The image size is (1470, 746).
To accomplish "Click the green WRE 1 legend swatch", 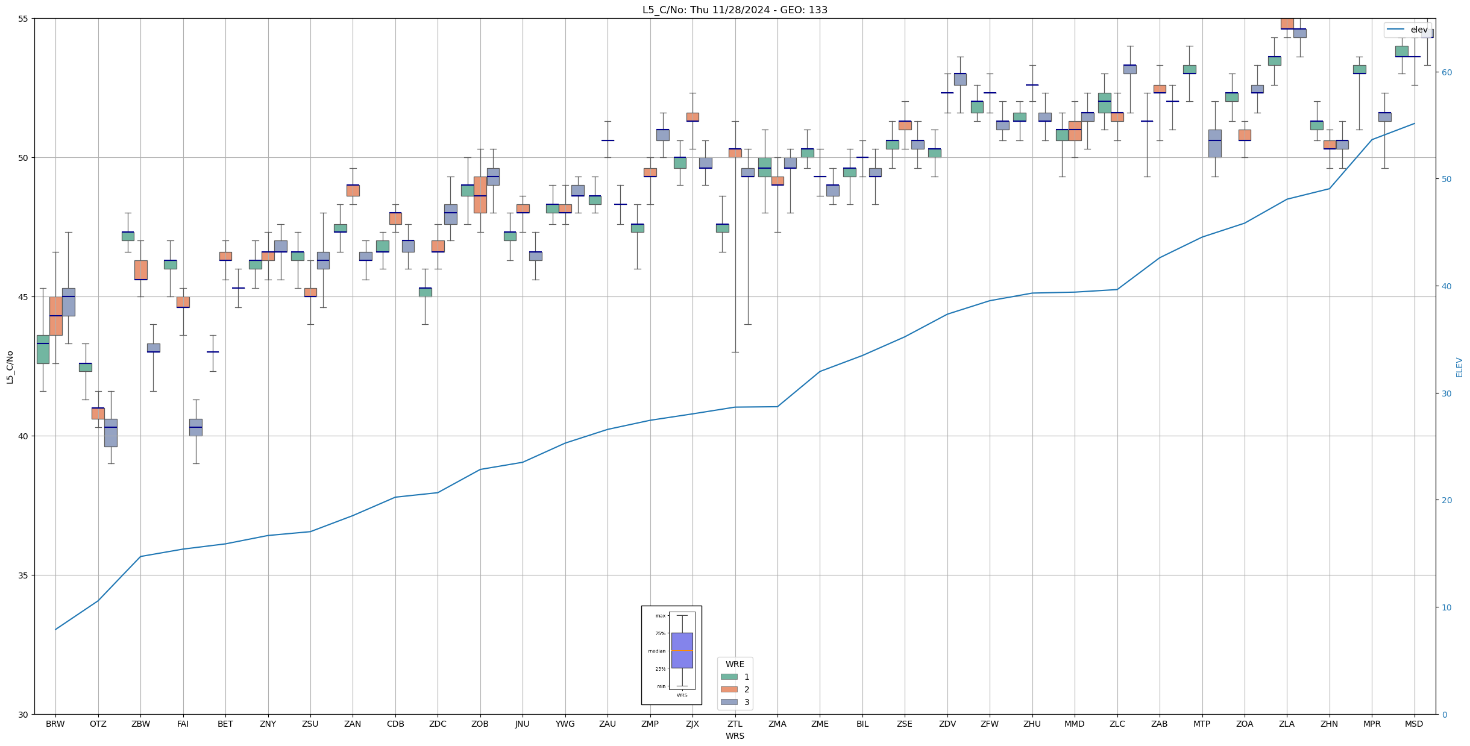I will tap(729, 677).
